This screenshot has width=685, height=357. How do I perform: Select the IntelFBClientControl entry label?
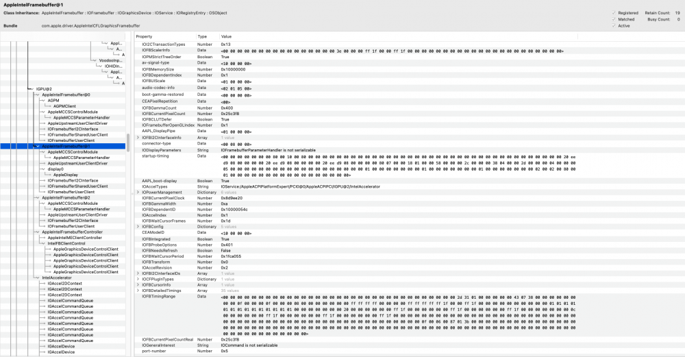point(66,243)
